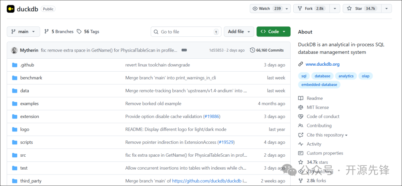Click the Go to file search field
402x186 pixels.
pos(186,32)
